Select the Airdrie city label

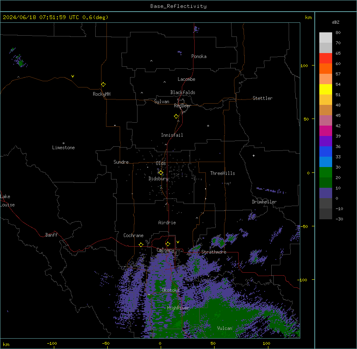tap(167, 223)
